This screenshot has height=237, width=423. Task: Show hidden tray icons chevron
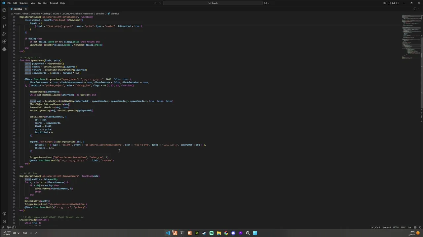coord(36,233)
